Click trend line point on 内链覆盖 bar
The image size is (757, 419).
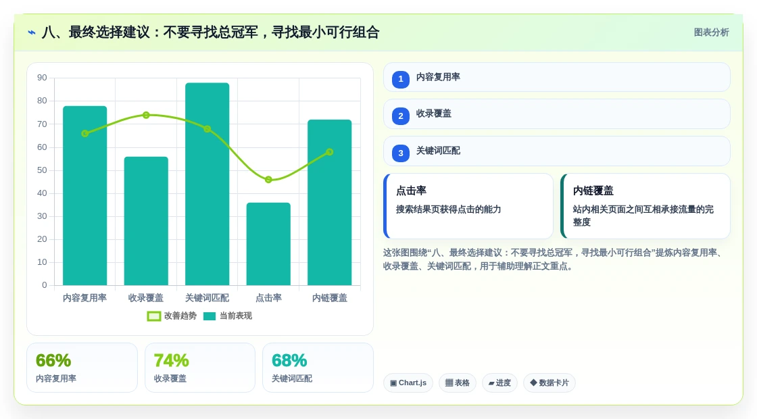pyautogui.click(x=330, y=152)
